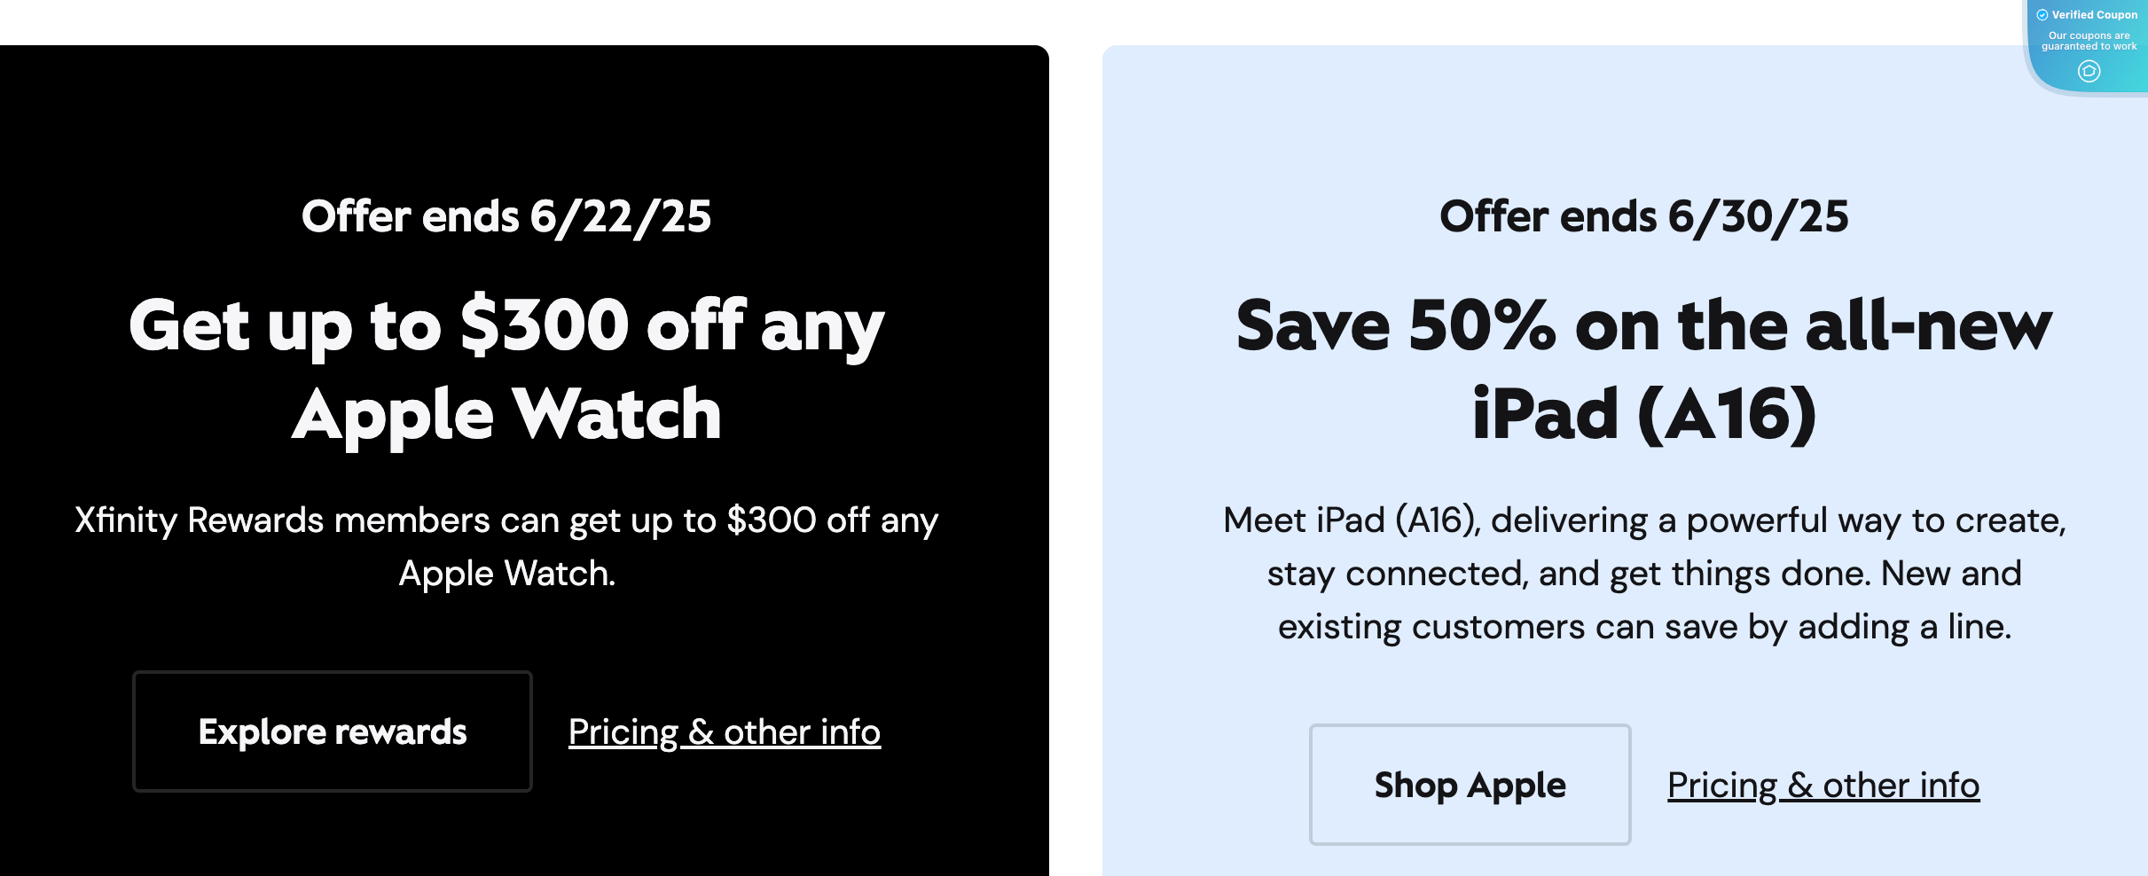Click the 'Get up to $300 off any Apple Watch' headline
Image resolution: width=2148 pixels, height=876 pixels.
point(506,368)
